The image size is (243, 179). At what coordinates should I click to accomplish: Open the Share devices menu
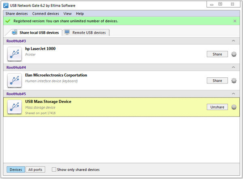tap(17, 14)
